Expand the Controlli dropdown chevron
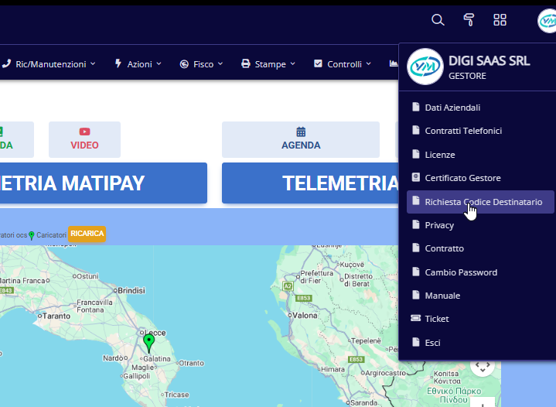 point(368,64)
